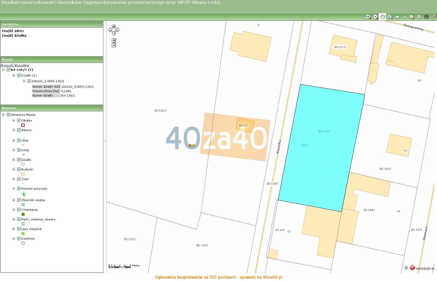Toggle the Zbiorniki wodne layer
This screenshot has width=437, height=281.
tap(19, 200)
